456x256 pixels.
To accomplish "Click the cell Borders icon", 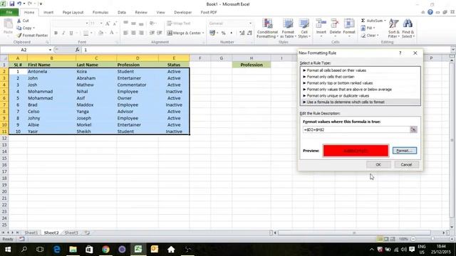I will (x=85, y=33).
